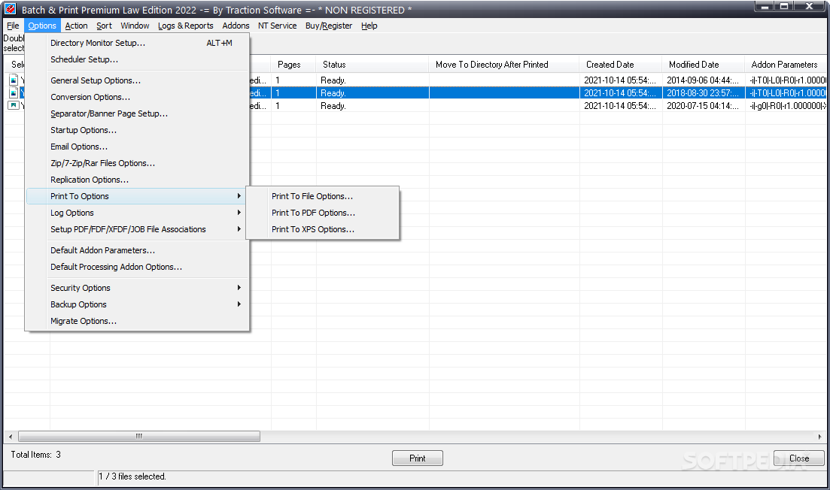Open Separator/Banner Page Setup
Viewport: 830px width, 490px height.
[x=137, y=113]
